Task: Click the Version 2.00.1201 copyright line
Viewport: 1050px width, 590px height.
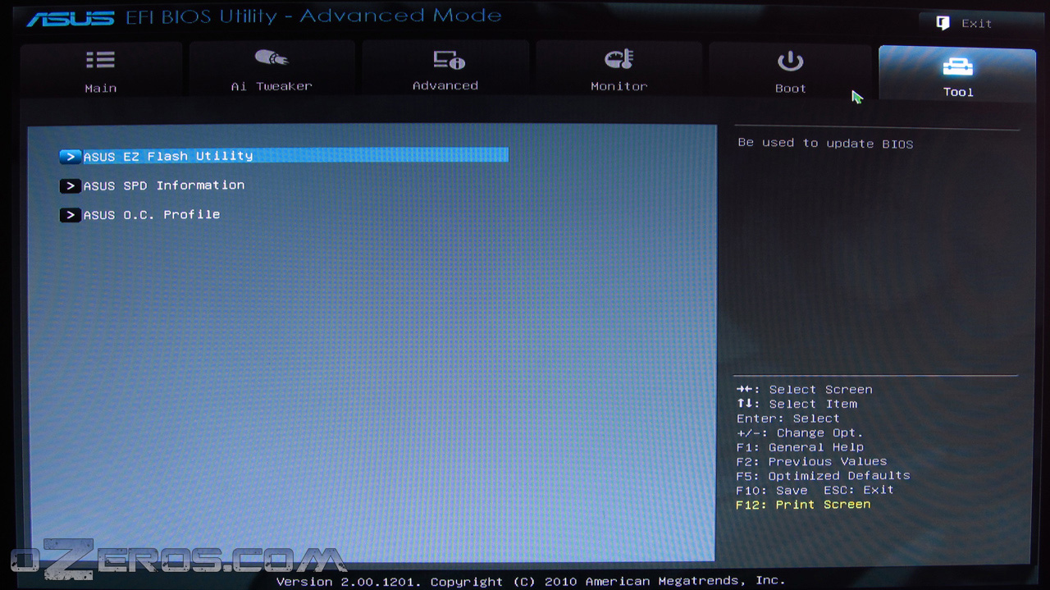Action: (531, 581)
